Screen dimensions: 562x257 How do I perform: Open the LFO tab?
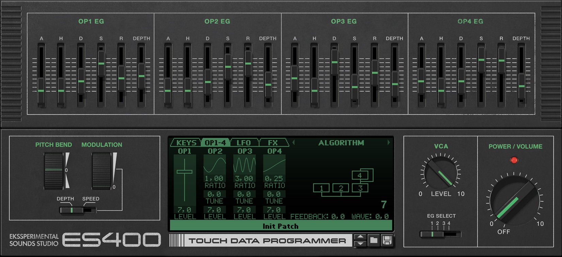pos(244,143)
